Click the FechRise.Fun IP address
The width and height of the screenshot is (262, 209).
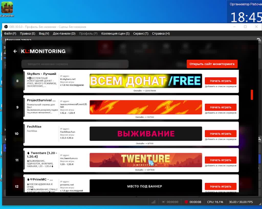click(68, 132)
